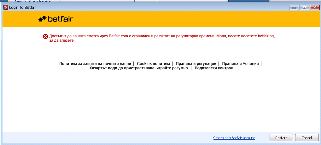Image resolution: width=321 pixels, height=145 pixels.
Task: Open the Правила и регулации link
Action: (x=196, y=64)
